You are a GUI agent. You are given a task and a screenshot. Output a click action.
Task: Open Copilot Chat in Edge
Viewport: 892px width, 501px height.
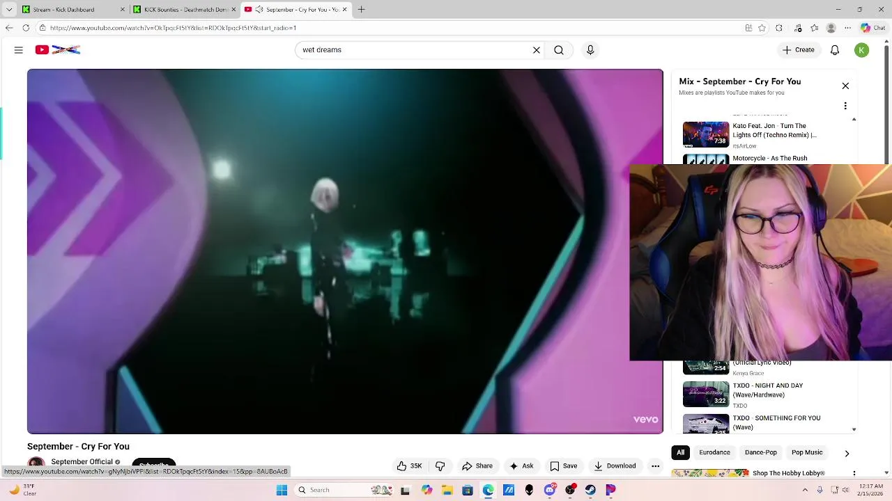click(x=874, y=28)
